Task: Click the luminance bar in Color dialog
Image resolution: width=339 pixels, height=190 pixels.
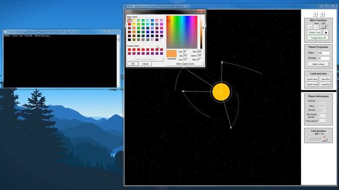Action: tap(201, 32)
